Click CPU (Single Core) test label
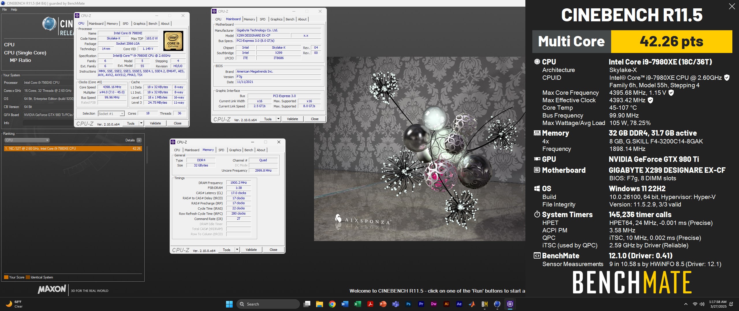Image resolution: width=739 pixels, height=311 pixels. pos(25,53)
